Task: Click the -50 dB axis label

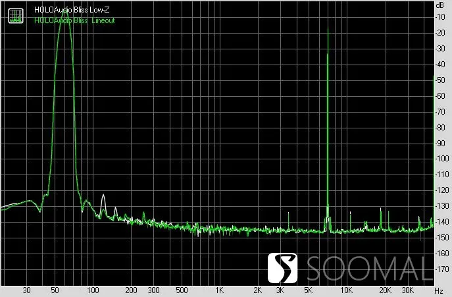Action: (441, 80)
